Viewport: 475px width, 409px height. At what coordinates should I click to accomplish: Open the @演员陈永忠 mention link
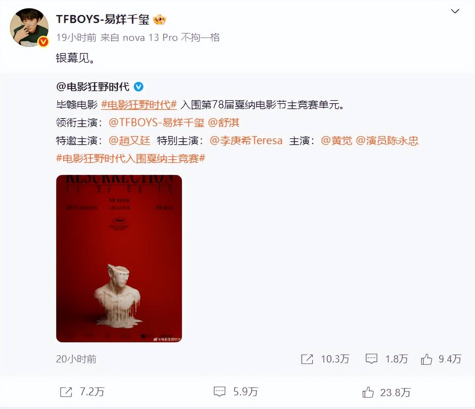click(387, 141)
